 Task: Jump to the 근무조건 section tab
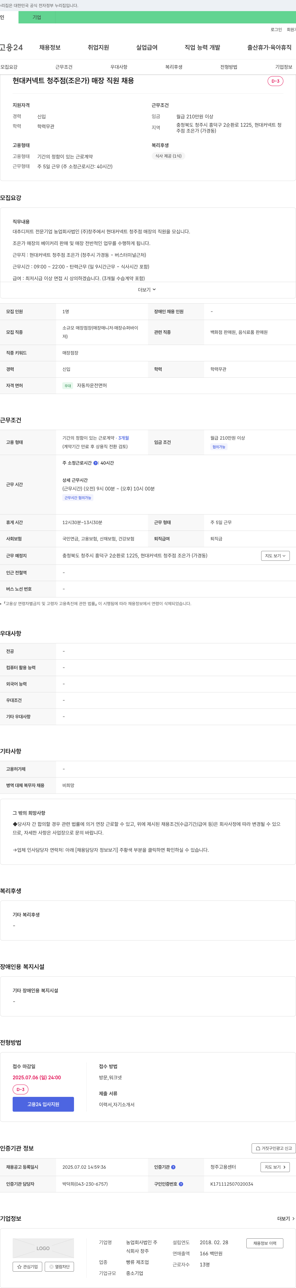pyautogui.click(x=64, y=67)
